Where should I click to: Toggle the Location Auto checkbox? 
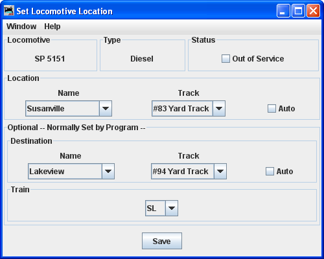point(272,109)
